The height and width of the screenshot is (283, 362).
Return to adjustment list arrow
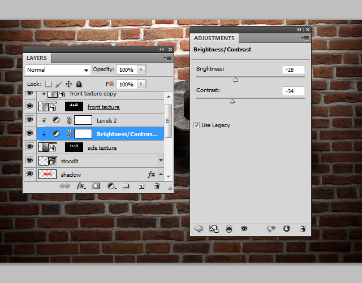198,229
